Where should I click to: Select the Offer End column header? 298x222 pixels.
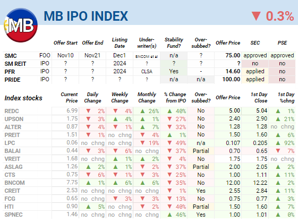pos(92,43)
